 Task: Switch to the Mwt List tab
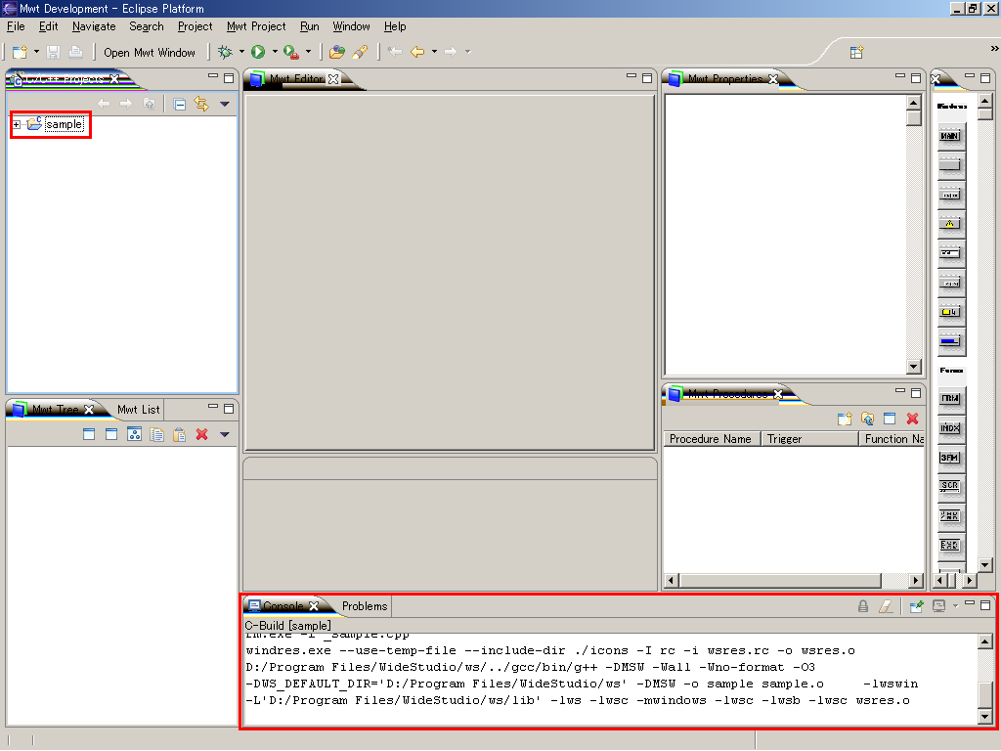click(139, 410)
